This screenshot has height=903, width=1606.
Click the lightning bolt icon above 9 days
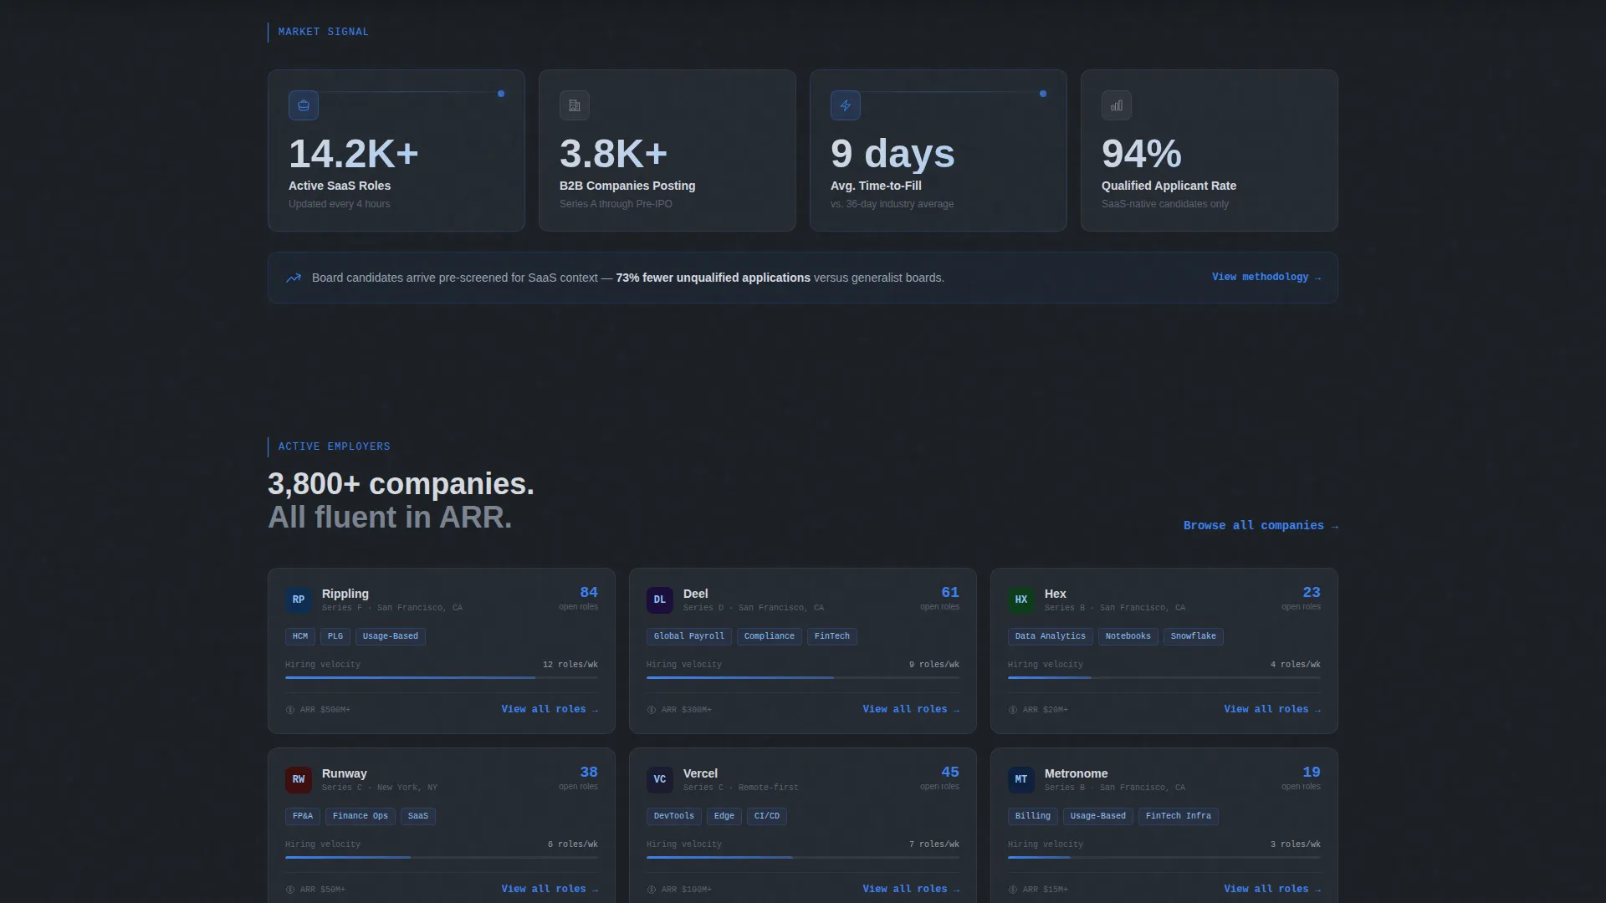coord(846,105)
